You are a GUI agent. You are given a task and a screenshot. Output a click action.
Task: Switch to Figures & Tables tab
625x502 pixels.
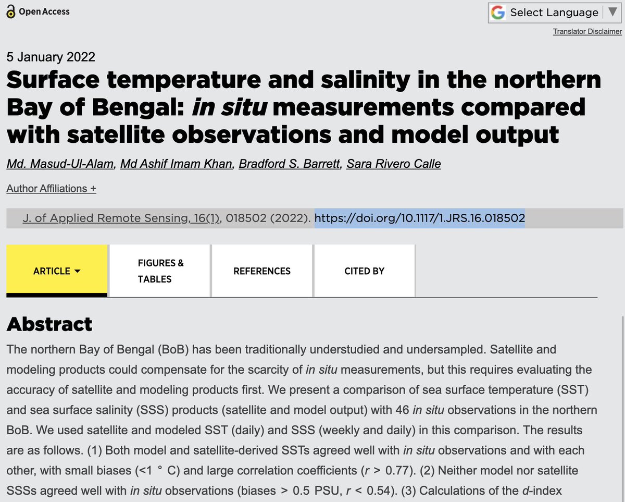tap(159, 271)
